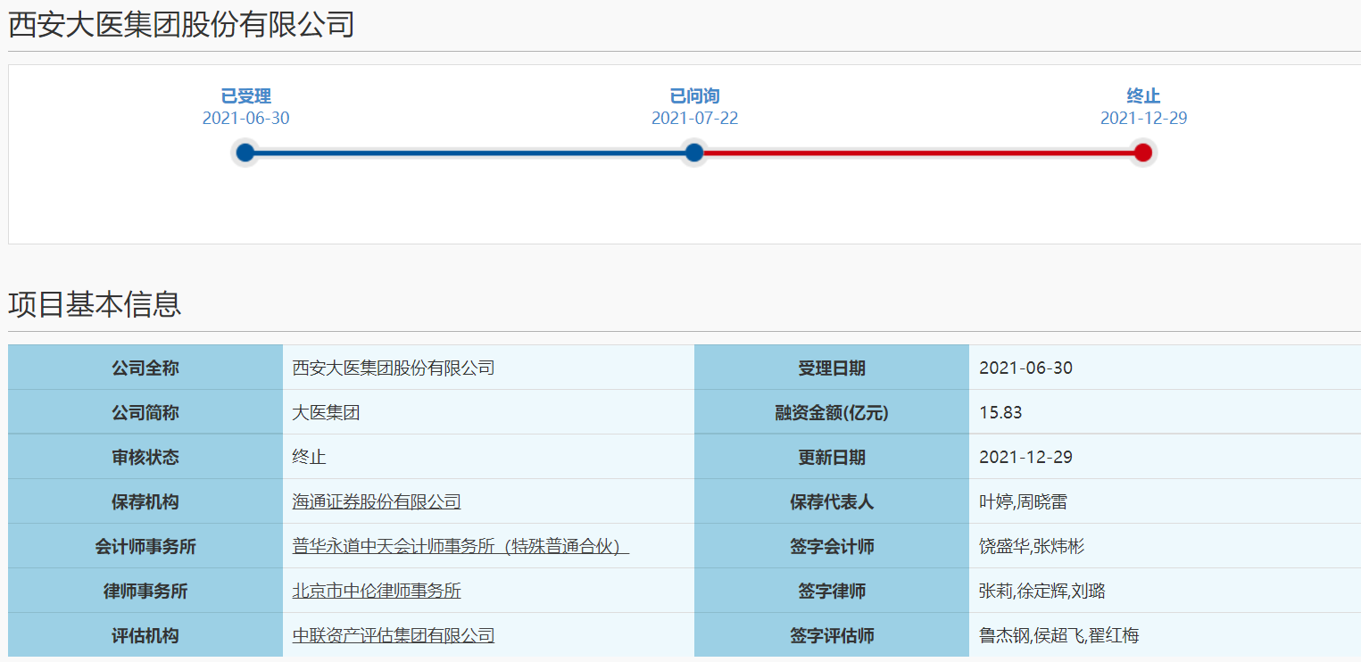Image resolution: width=1361 pixels, height=662 pixels.
Task: Click the timeline date 2021-12-29 under 终止
Action: pyautogui.click(x=1144, y=119)
